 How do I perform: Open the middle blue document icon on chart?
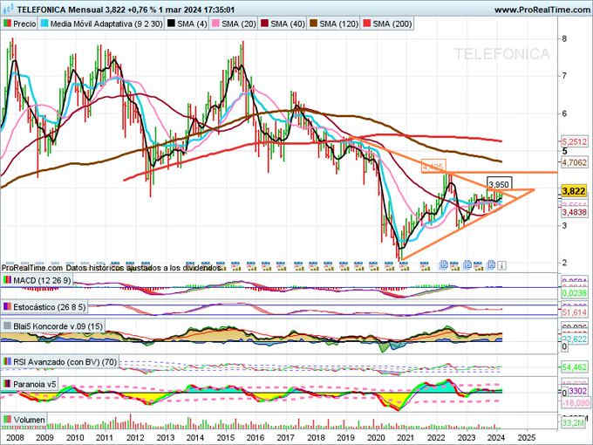pos(467,265)
